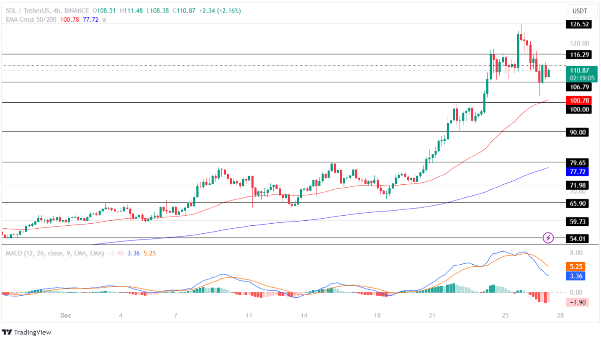The width and height of the screenshot is (601, 338).
Task: Click the 71.98 price level label
Action: (x=577, y=185)
